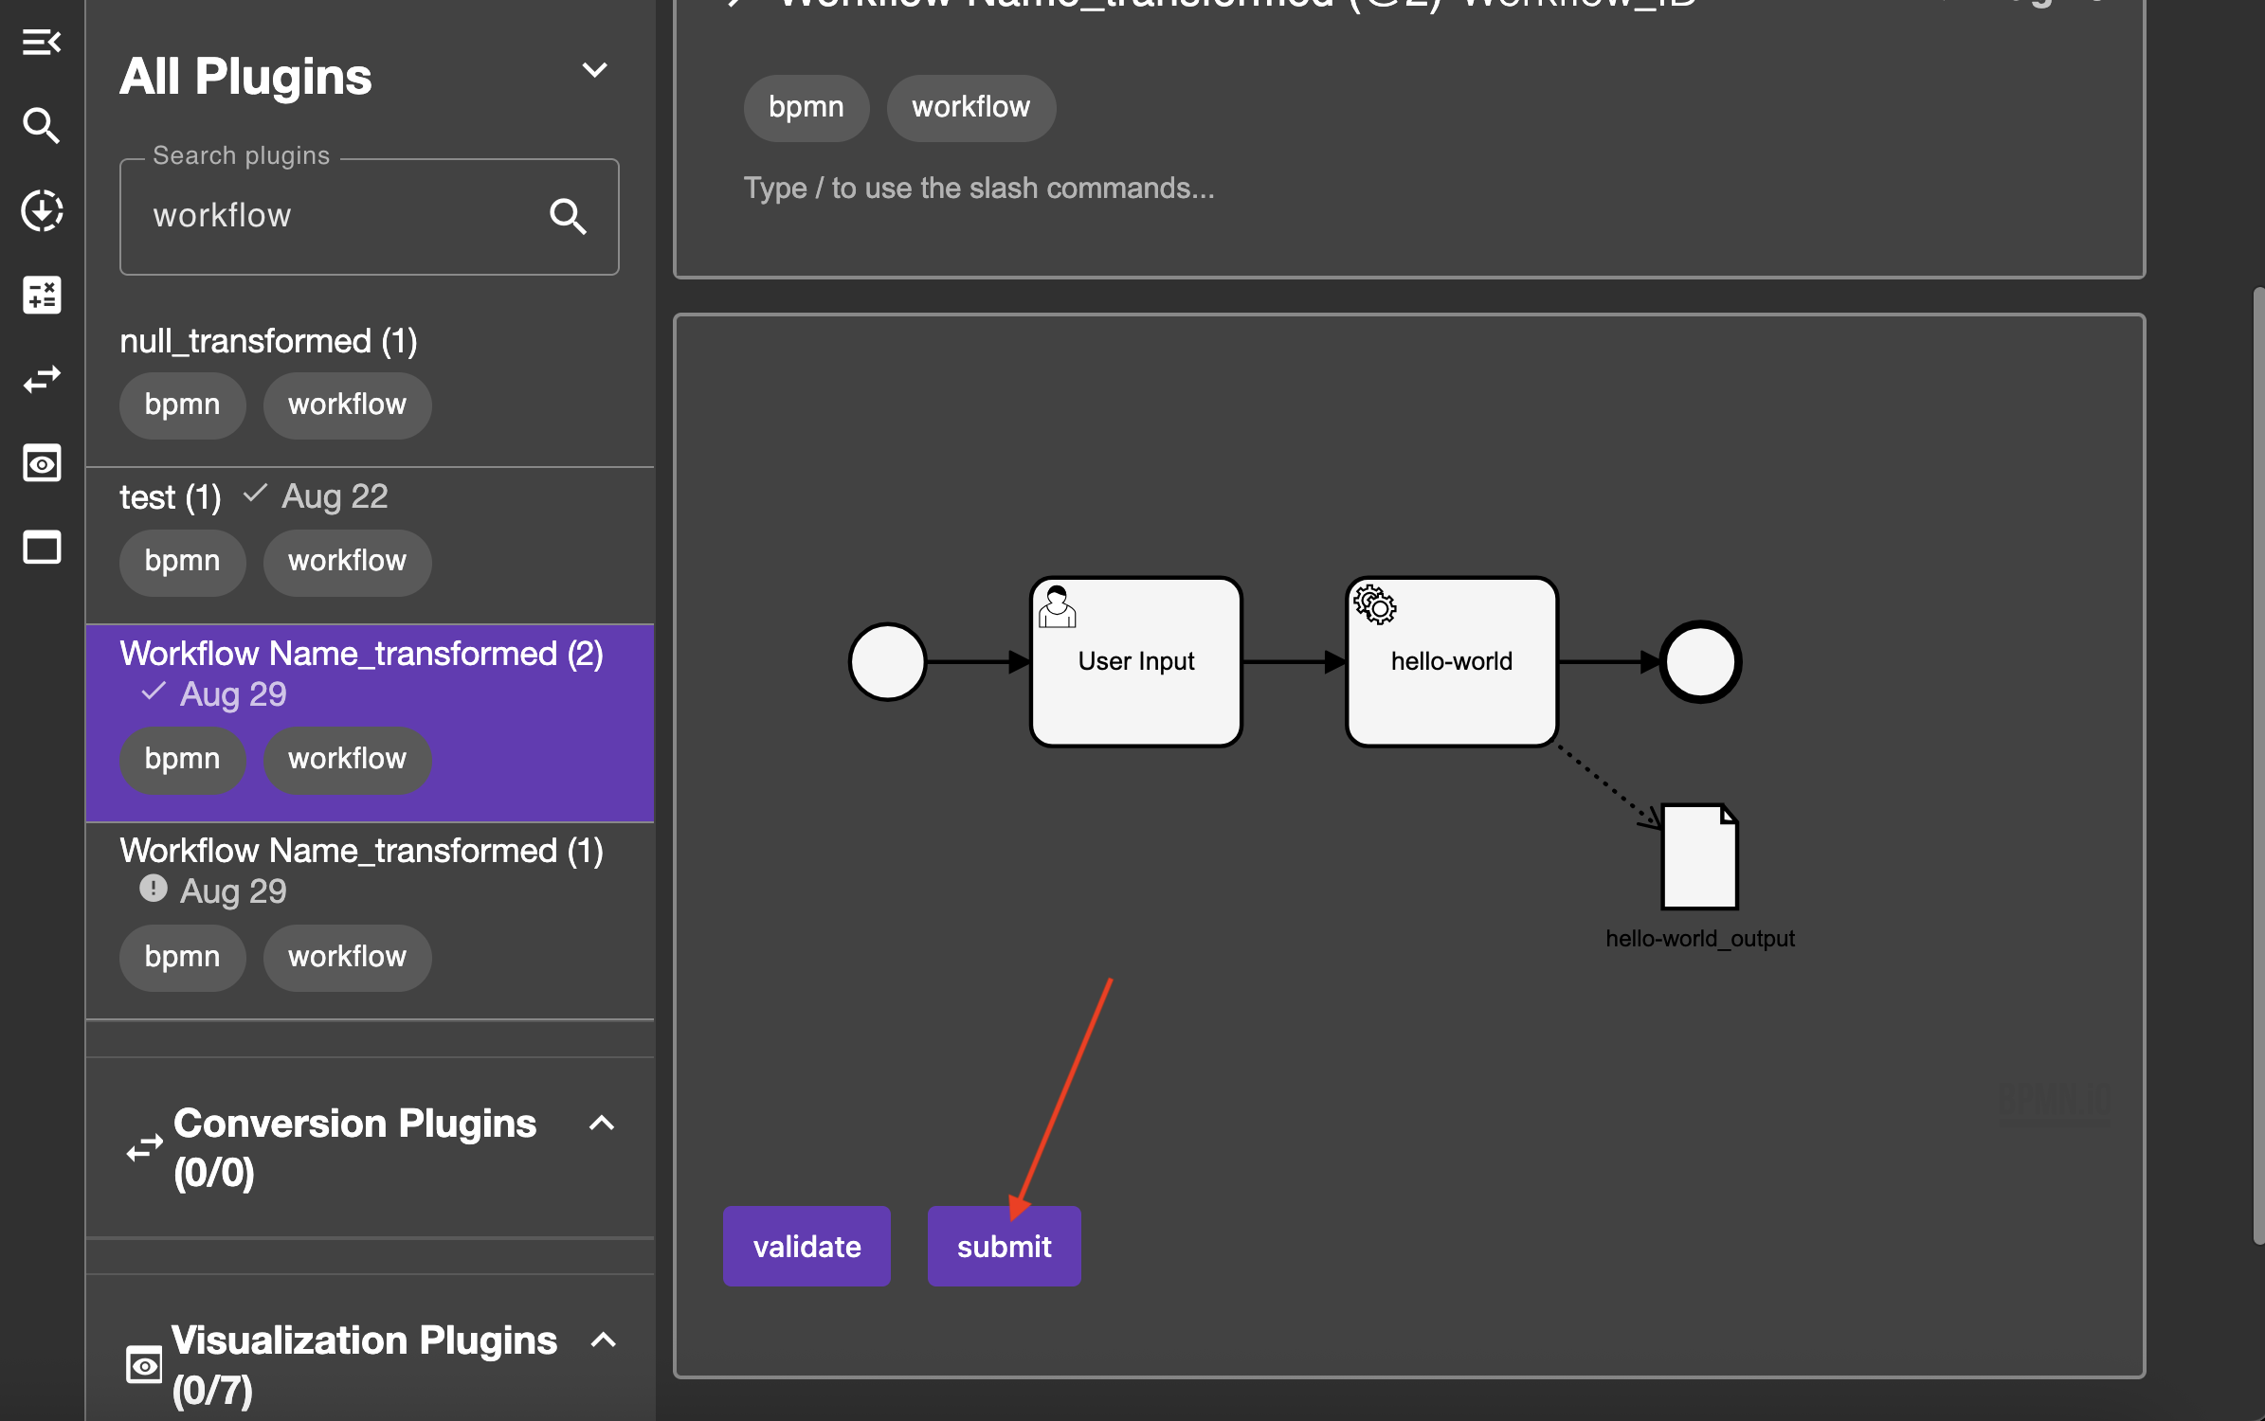This screenshot has width=2265, height=1421.
Task: Click error status icon on Workflow Name_transformed (1)
Action: click(x=153, y=889)
